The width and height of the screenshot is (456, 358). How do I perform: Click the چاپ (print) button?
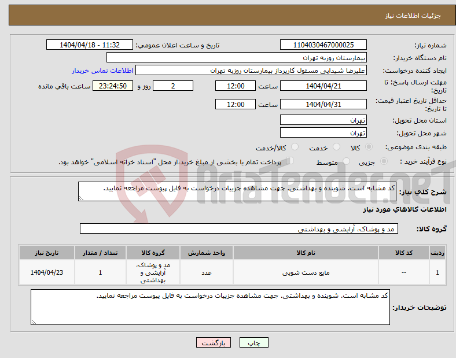coord(253,343)
